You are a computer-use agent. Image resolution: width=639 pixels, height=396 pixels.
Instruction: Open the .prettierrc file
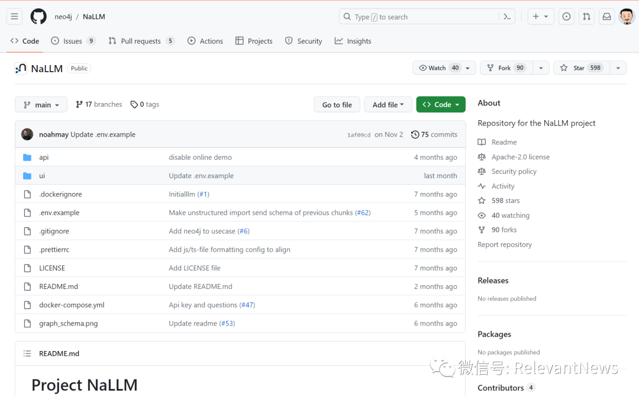(x=54, y=250)
